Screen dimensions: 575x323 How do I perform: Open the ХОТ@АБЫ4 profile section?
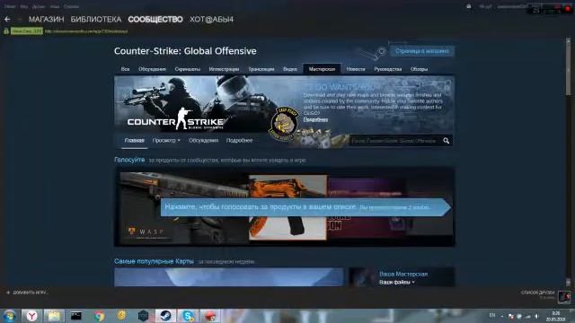[x=212, y=19]
